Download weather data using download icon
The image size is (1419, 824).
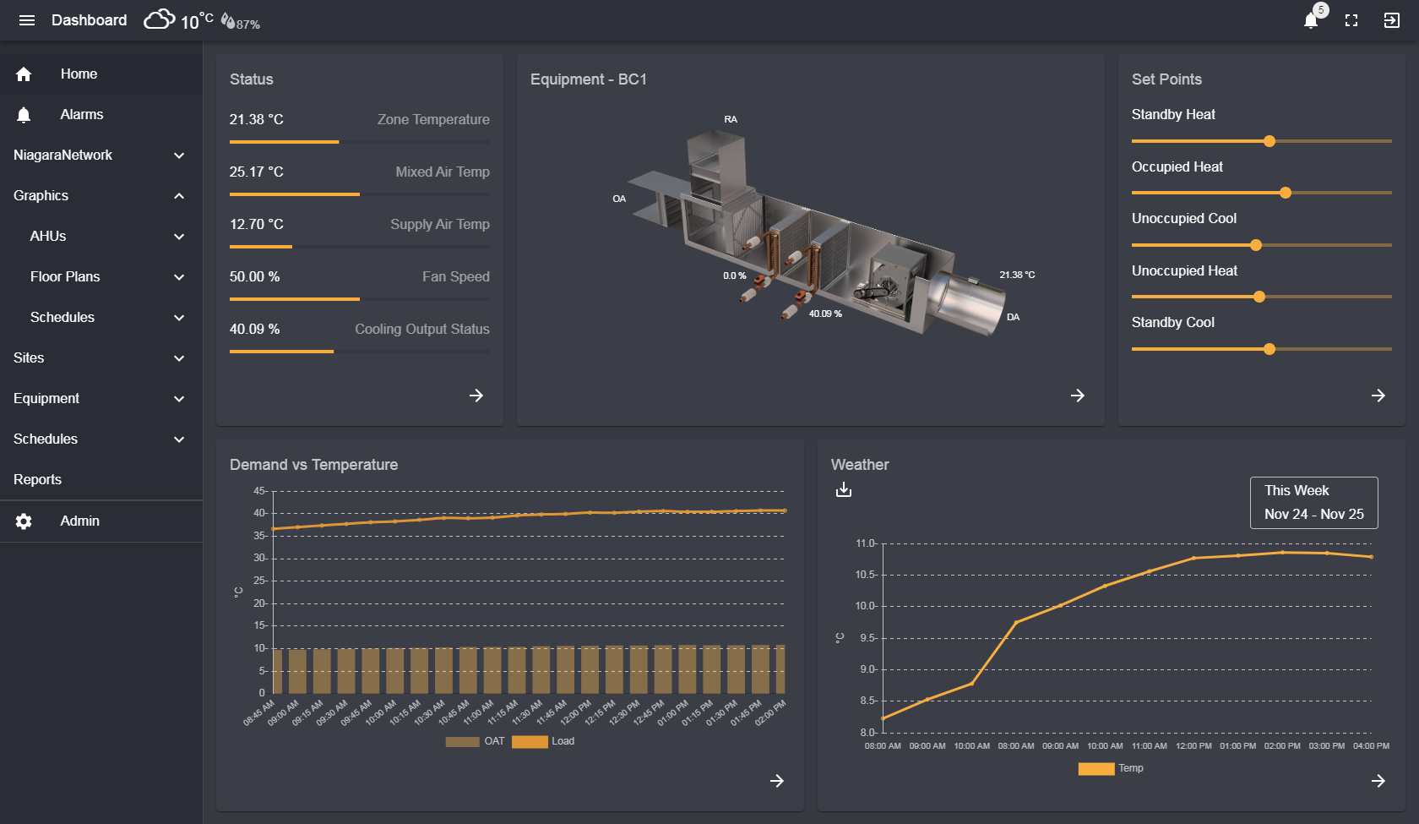843,489
